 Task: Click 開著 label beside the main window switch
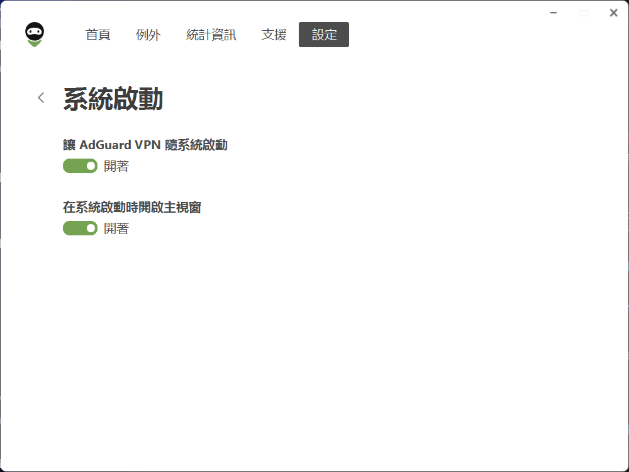pos(116,228)
